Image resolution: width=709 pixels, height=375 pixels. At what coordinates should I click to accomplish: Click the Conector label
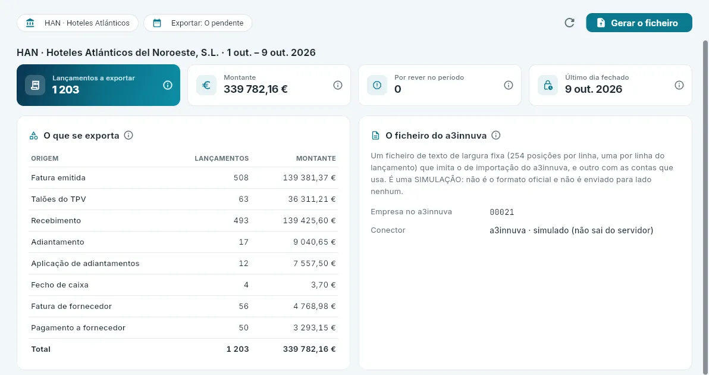[388, 230]
